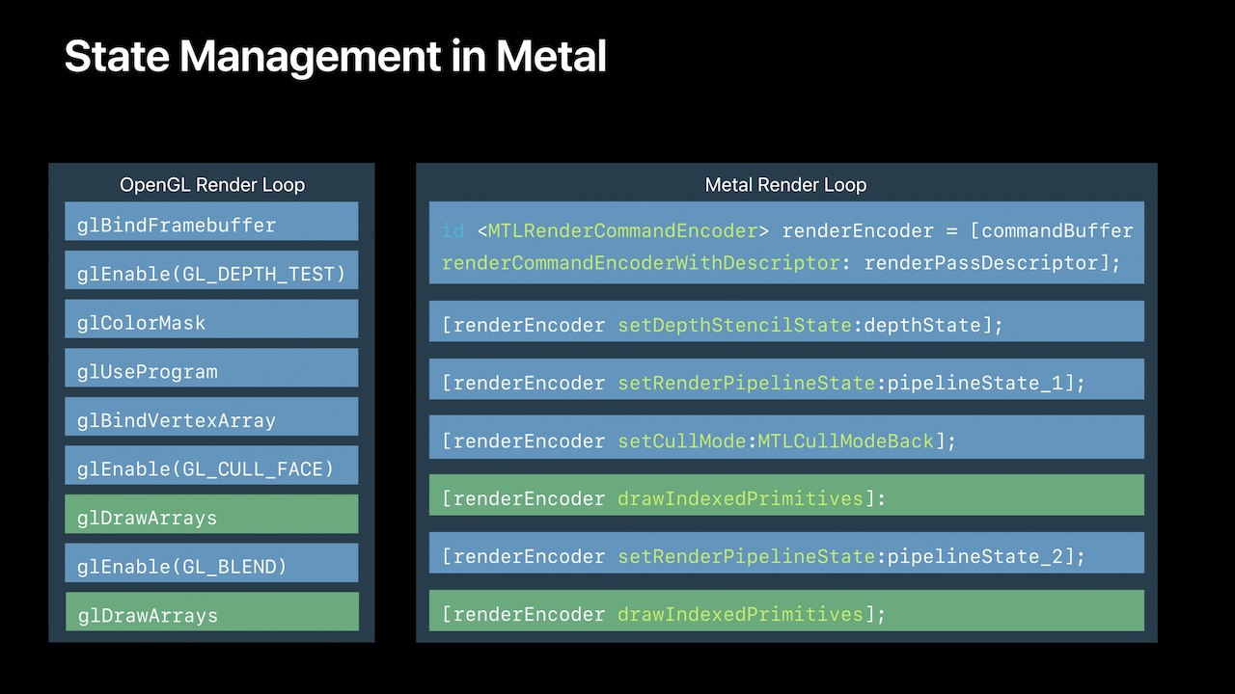Click the MTLRenderCommandEncoder creation block
The height and width of the screenshot is (694, 1235).
784,243
